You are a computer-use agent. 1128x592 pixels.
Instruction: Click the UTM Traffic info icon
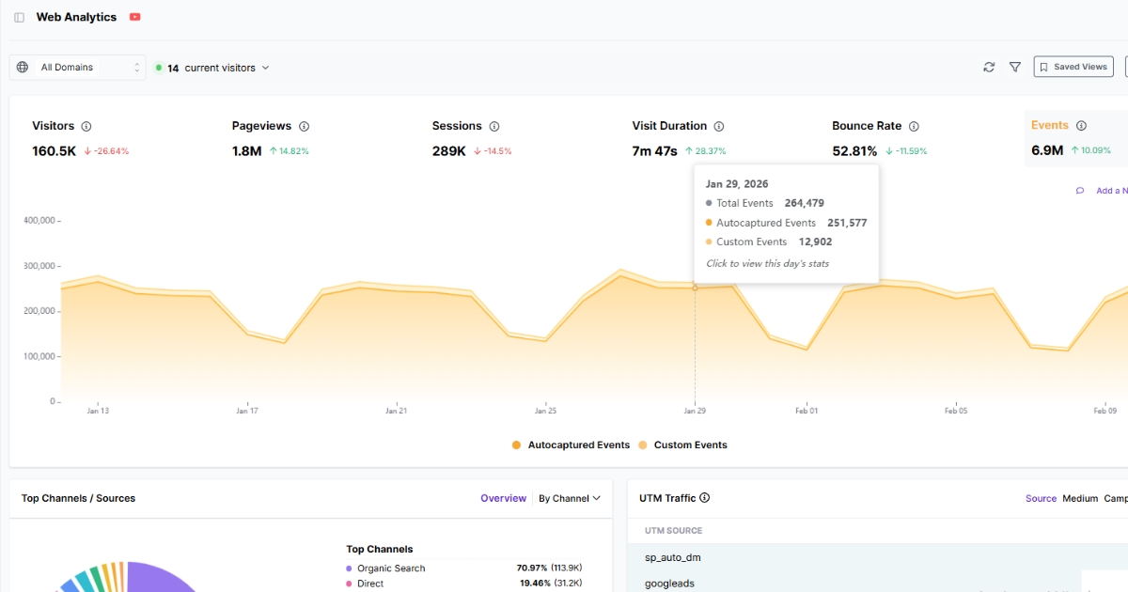point(703,498)
